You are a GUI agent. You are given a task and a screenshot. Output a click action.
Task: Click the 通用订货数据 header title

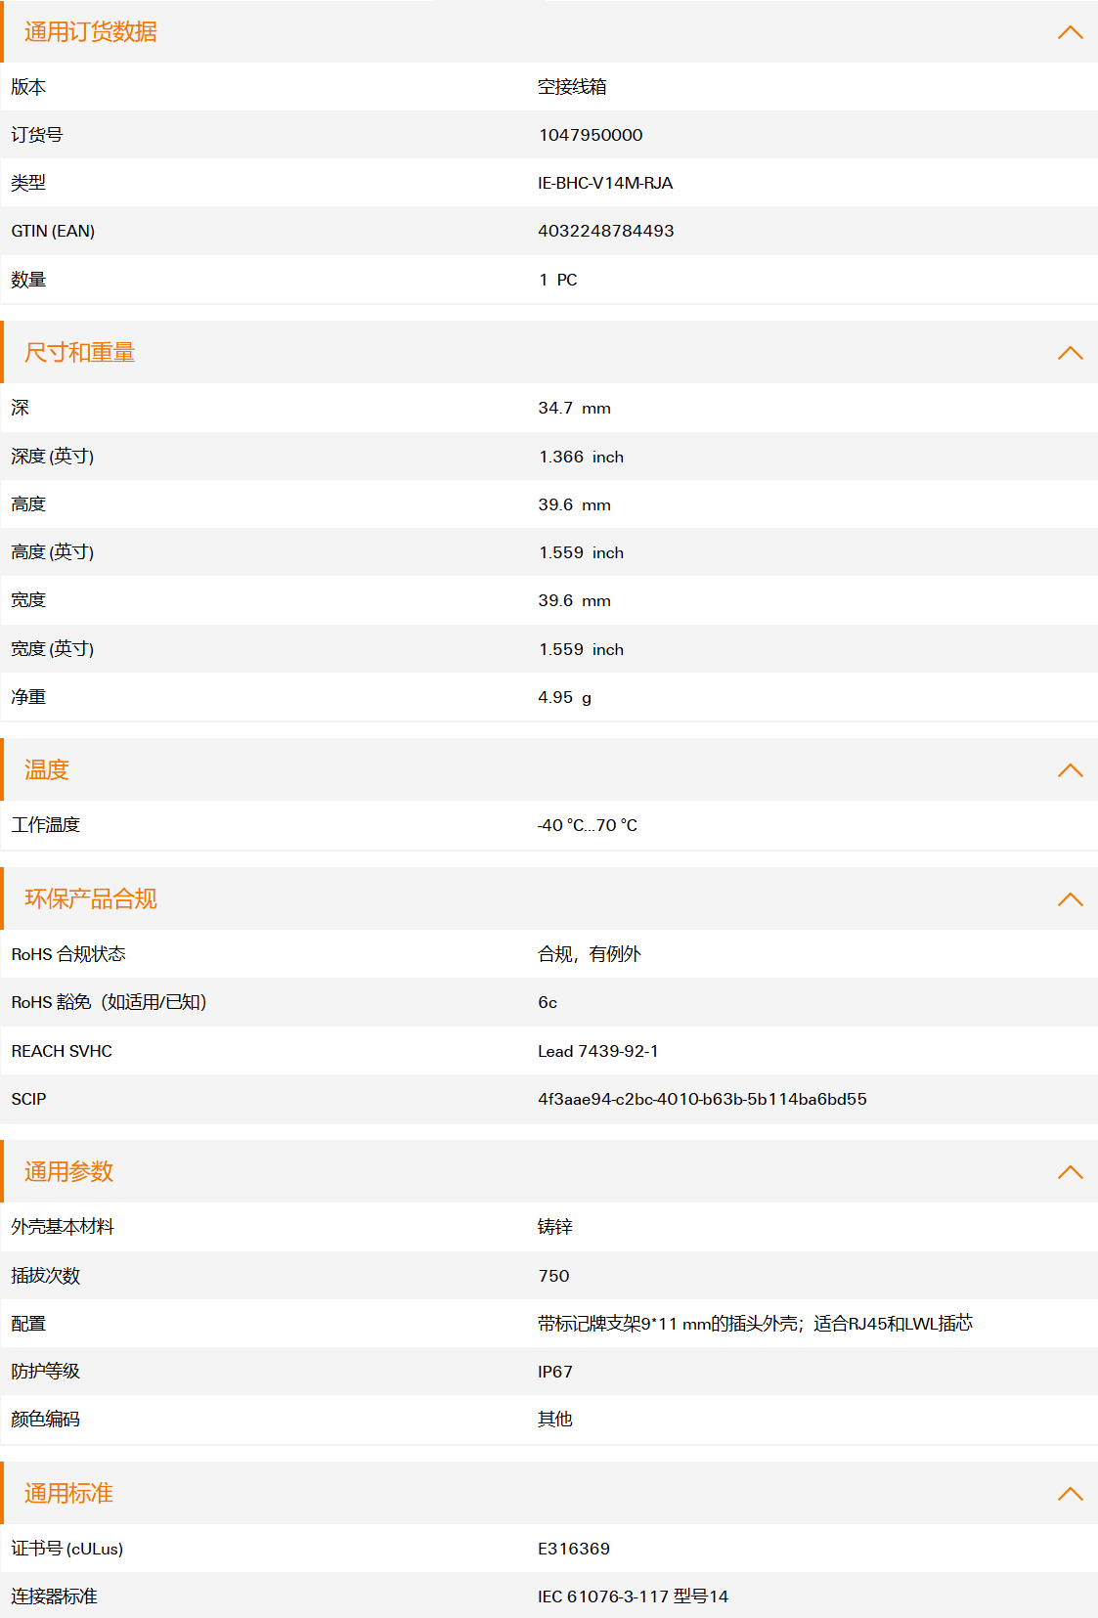click(x=91, y=32)
